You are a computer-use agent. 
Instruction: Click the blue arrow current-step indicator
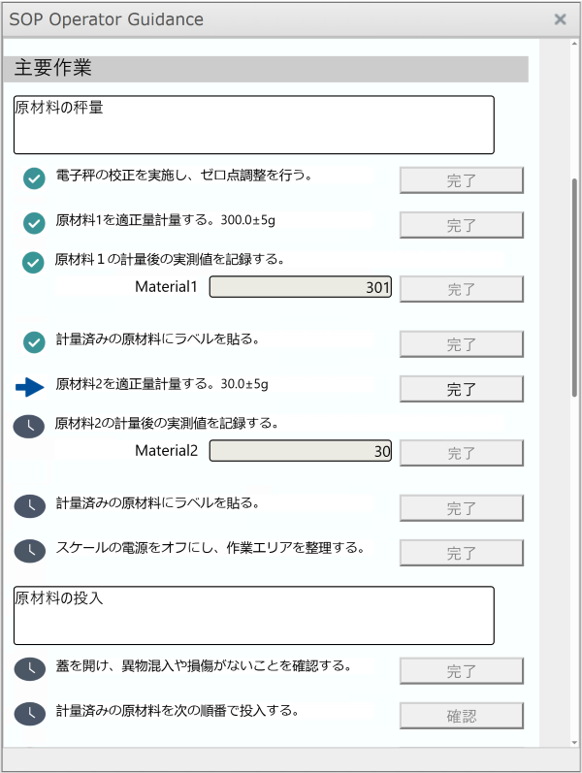coord(31,388)
